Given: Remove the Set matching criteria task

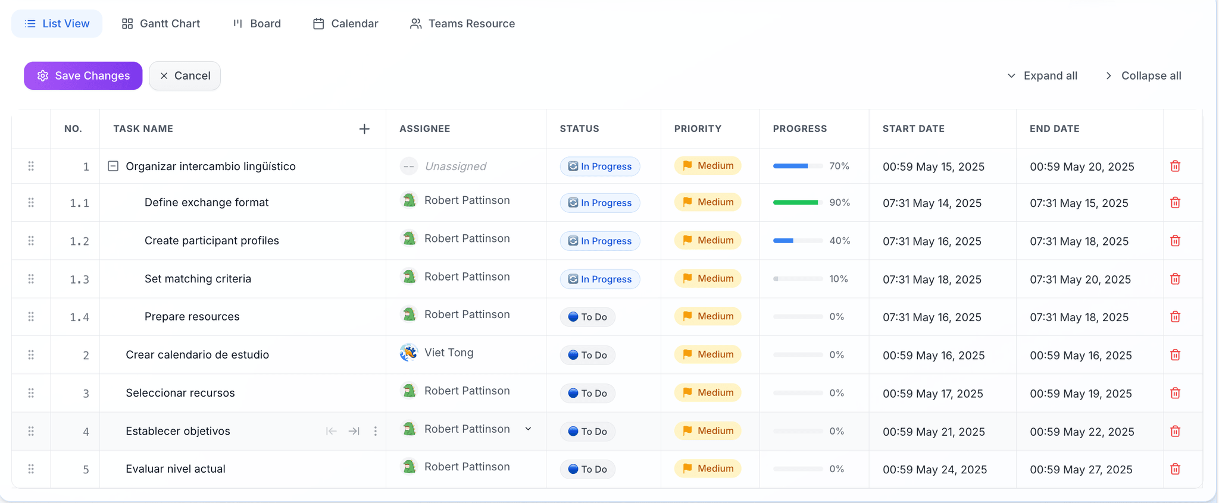Looking at the screenshot, I should [x=1175, y=279].
